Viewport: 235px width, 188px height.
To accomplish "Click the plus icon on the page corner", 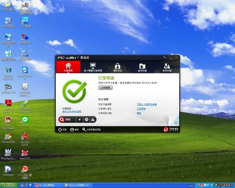I will (x=176, y=123).
